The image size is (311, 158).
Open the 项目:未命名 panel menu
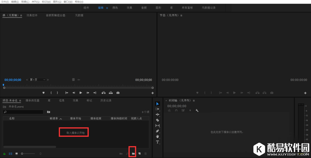coord(20,101)
